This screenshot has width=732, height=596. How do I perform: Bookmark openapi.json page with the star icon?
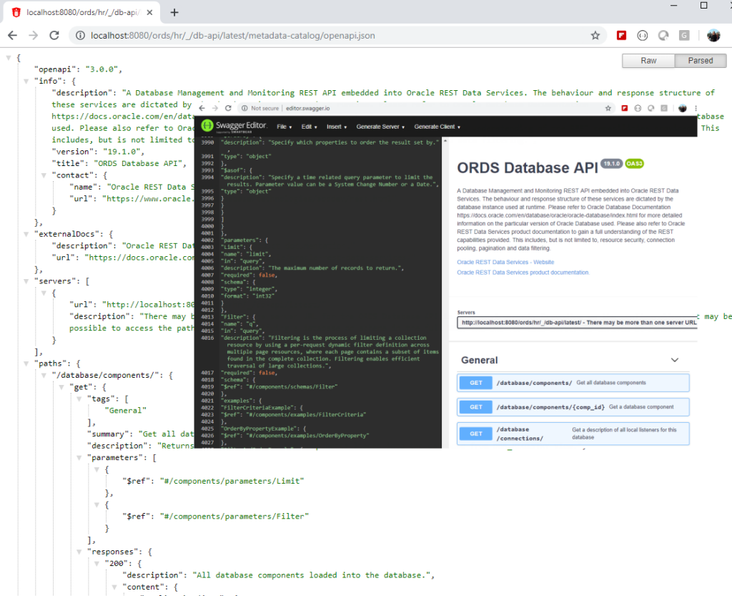coord(595,36)
